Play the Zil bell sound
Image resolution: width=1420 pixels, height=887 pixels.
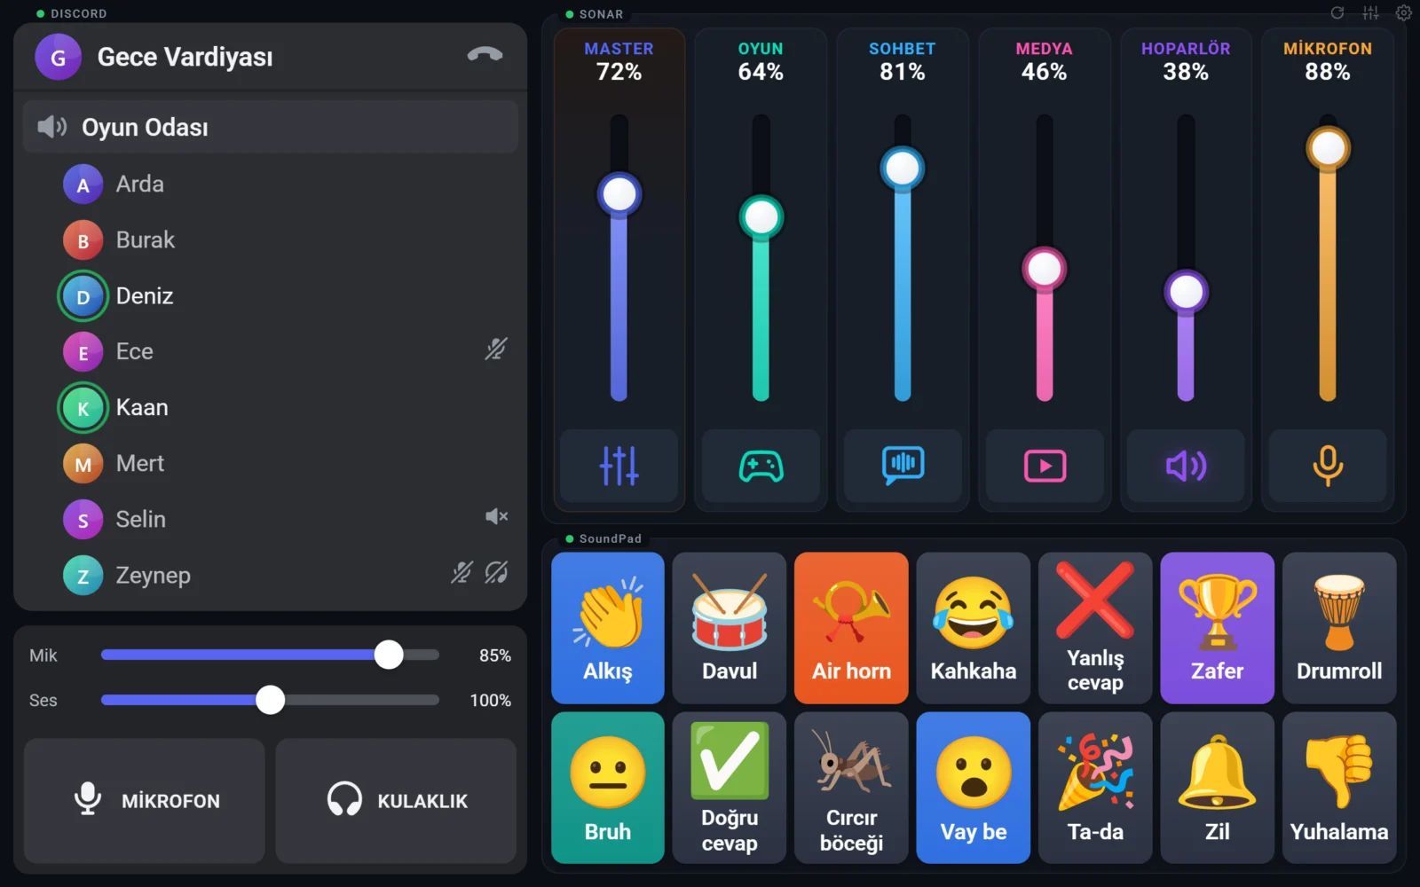(x=1218, y=788)
